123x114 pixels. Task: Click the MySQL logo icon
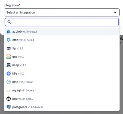click(9, 90)
